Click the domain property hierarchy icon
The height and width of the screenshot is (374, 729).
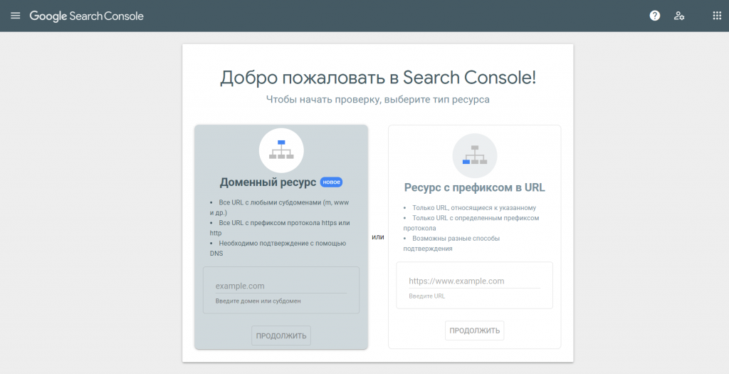tap(281, 151)
